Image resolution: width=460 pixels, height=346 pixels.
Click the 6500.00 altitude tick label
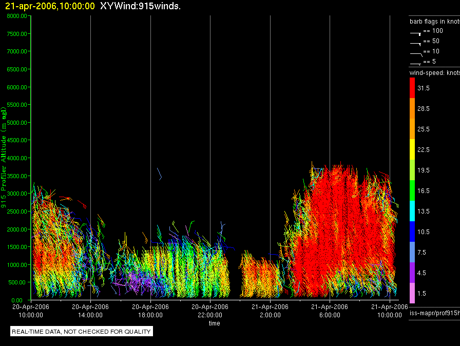[x=17, y=69]
